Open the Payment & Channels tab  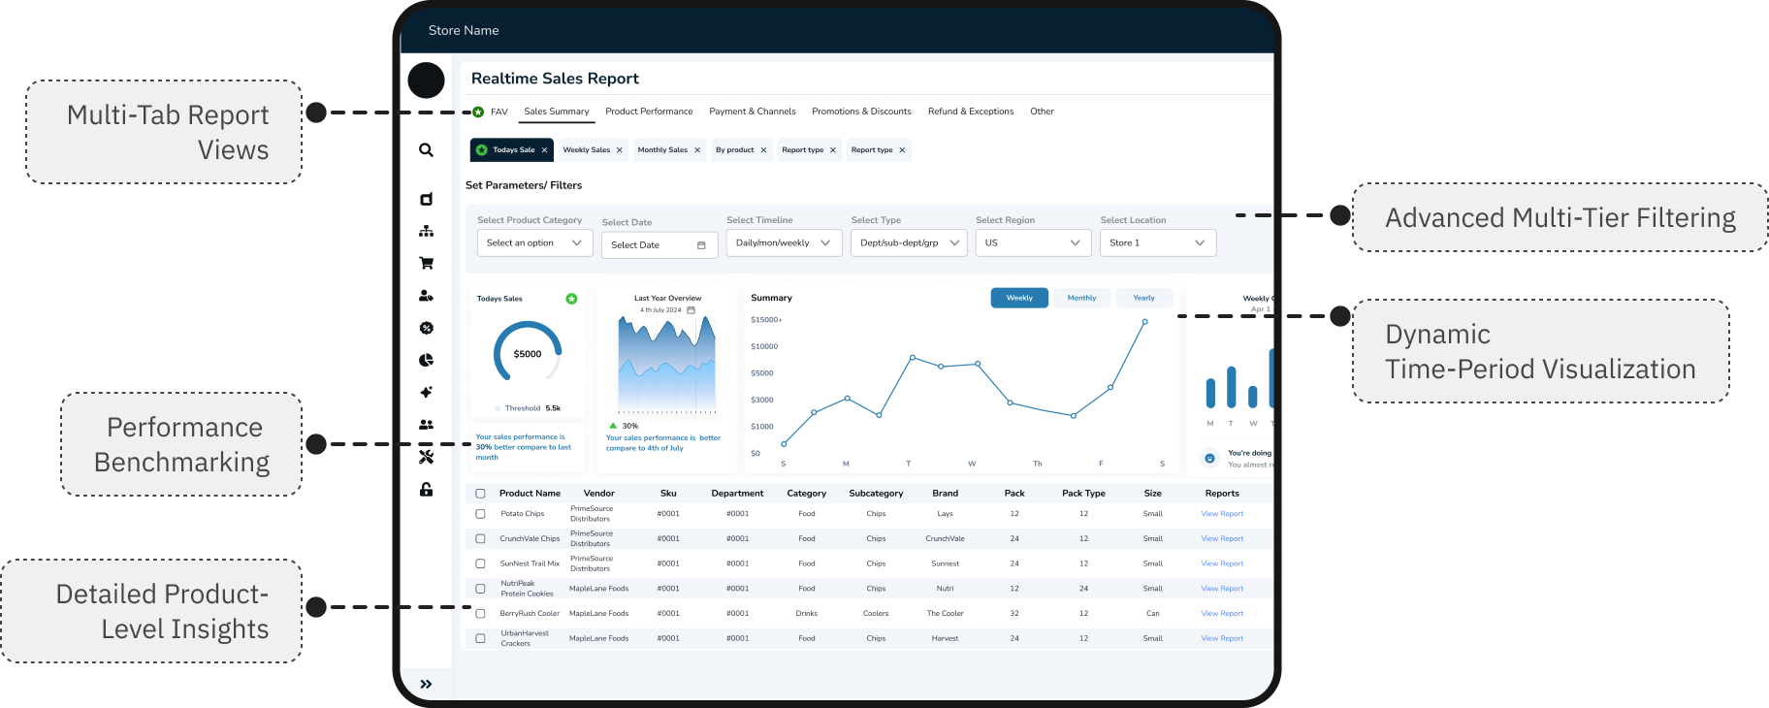tap(752, 112)
